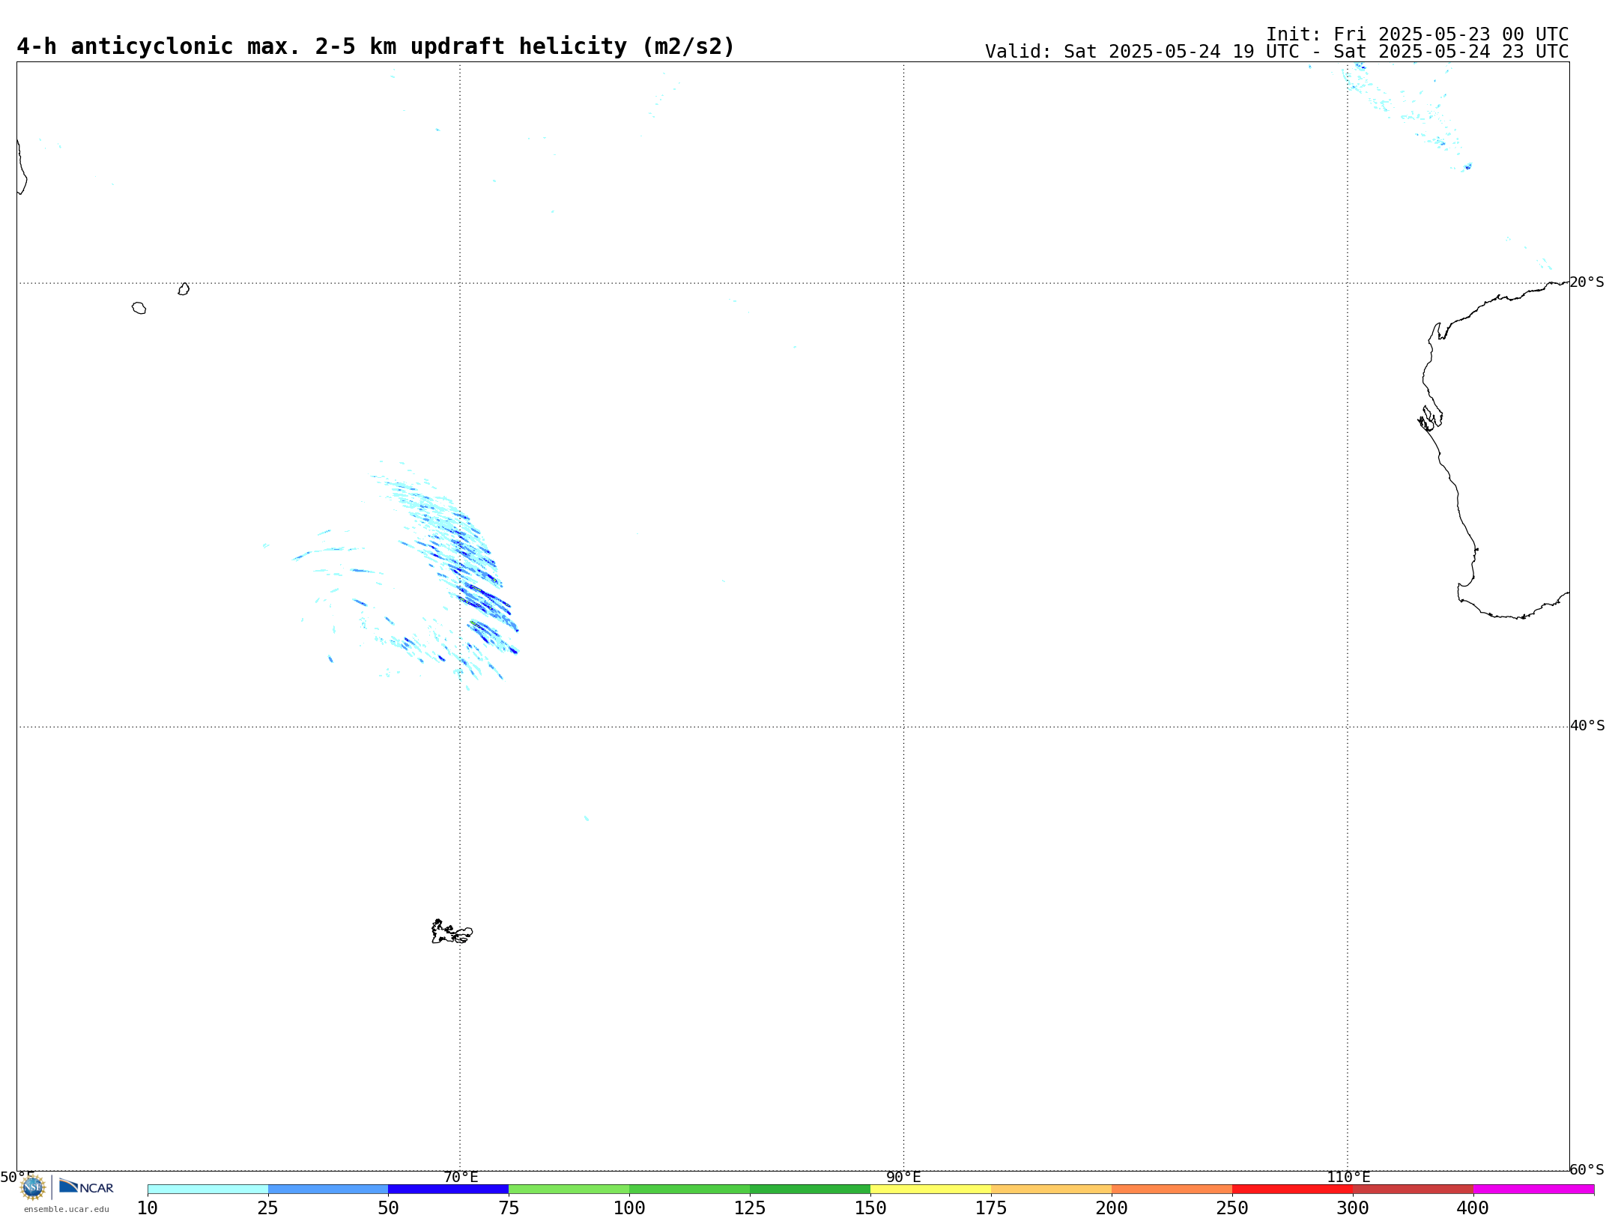Click the 110°E longitude label
The height and width of the screenshot is (1218, 1618).
1348,1177
